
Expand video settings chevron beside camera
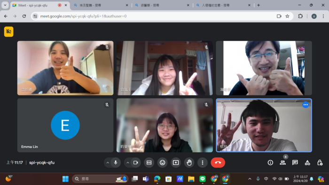point(127,162)
